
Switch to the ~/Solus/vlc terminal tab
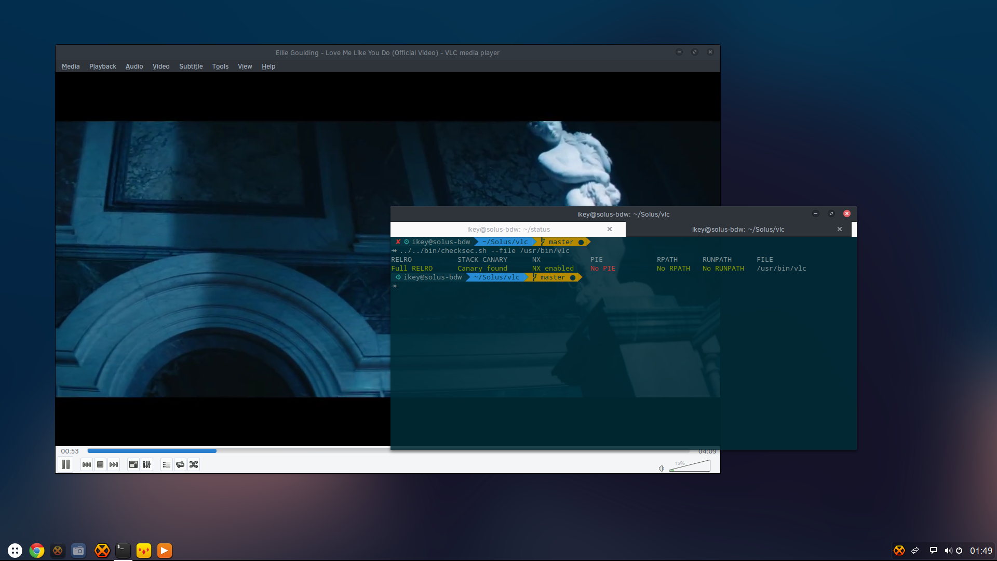point(738,229)
